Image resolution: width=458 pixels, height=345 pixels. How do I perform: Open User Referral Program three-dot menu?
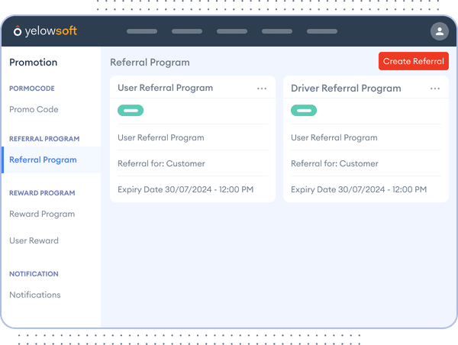(x=262, y=89)
